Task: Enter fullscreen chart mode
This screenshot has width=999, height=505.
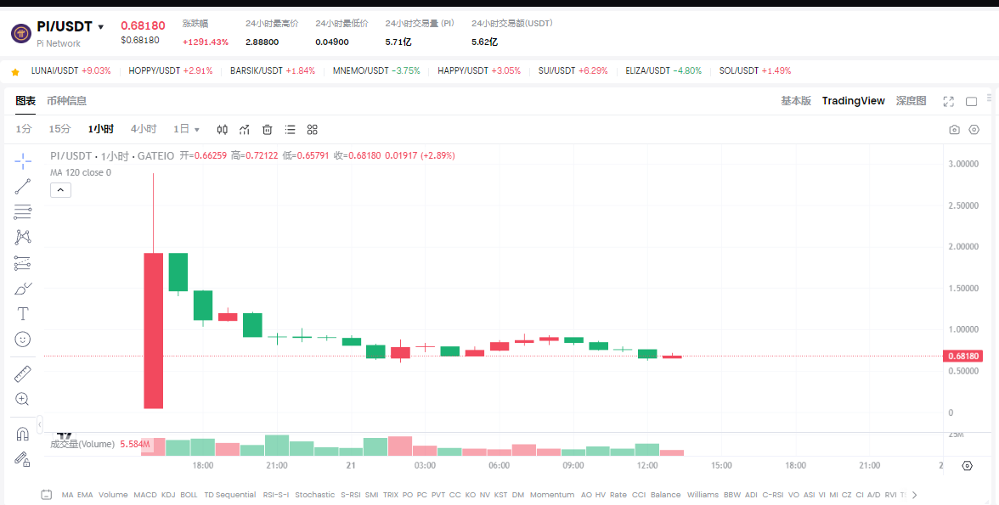Action: point(948,100)
